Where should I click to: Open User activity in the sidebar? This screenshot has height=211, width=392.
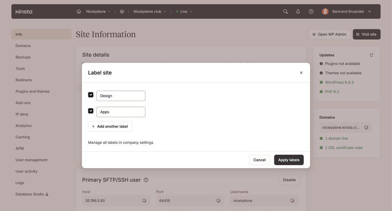[27, 171]
